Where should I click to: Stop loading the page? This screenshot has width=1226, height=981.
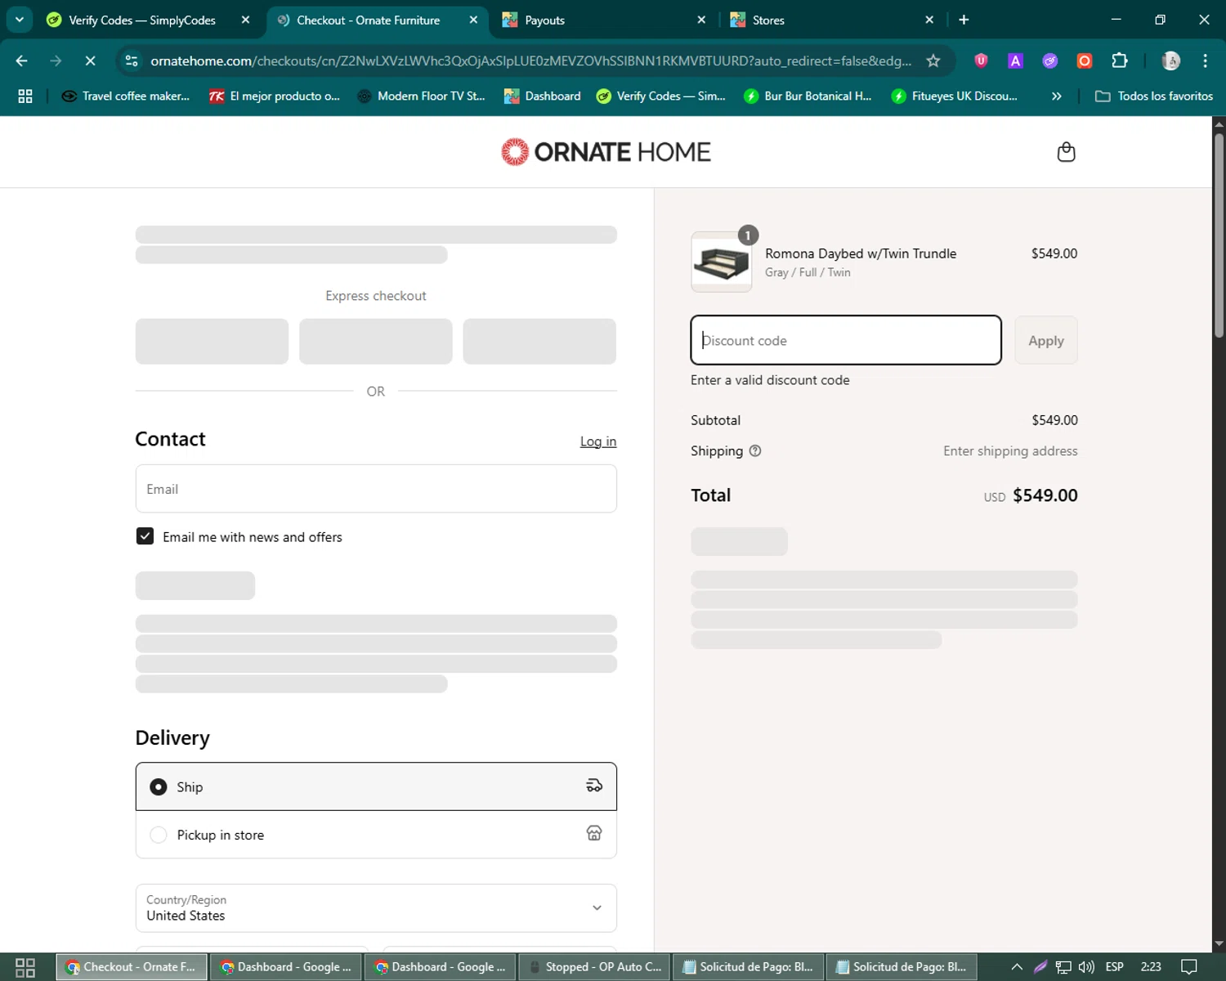click(x=90, y=60)
